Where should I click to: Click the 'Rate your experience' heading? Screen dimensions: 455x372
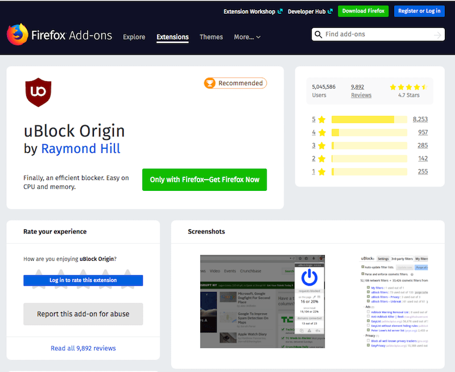tap(55, 232)
